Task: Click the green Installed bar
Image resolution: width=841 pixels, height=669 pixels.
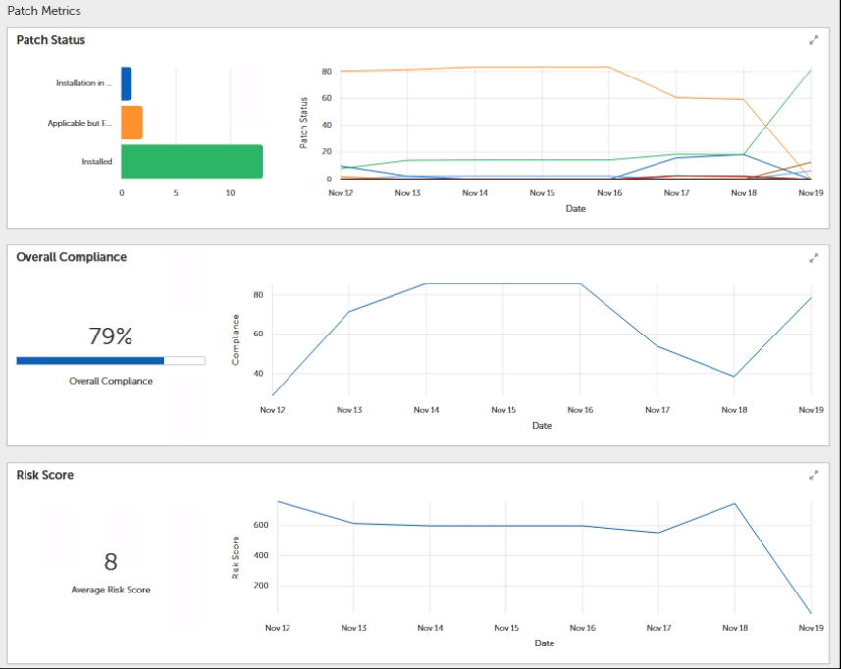Action: (191, 162)
